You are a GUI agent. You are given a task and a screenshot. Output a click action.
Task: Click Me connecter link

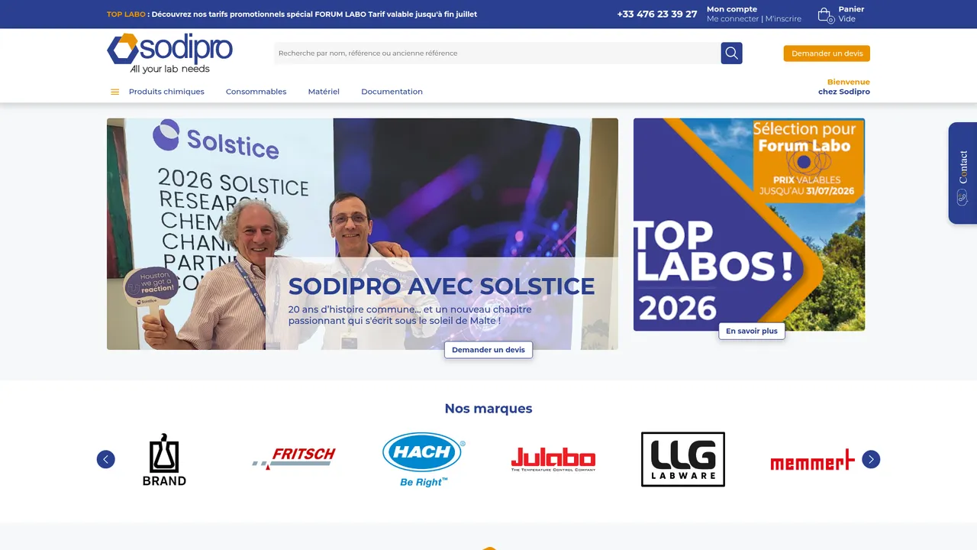click(733, 19)
